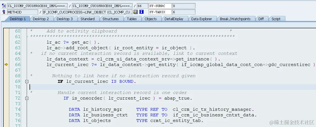This screenshot has height=127, width=316.
Task: Click 'crmt_ic_entity_tab' on line 76
Action: point(176,121)
